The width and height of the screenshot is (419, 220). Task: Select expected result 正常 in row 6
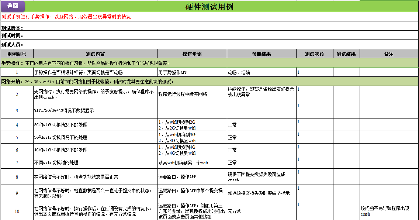tap(262, 150)
